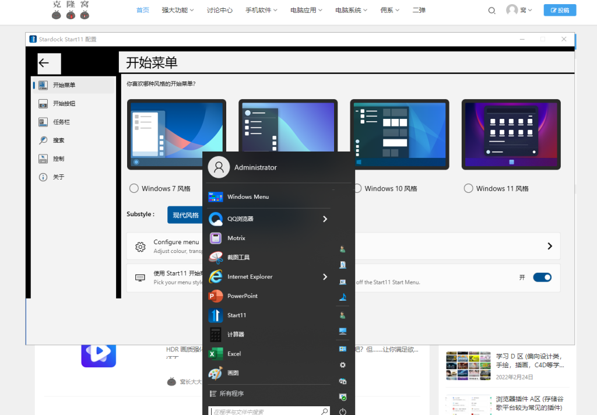
Task: Open 浏览器插件 A区 article link
Action: click(529, 403)
